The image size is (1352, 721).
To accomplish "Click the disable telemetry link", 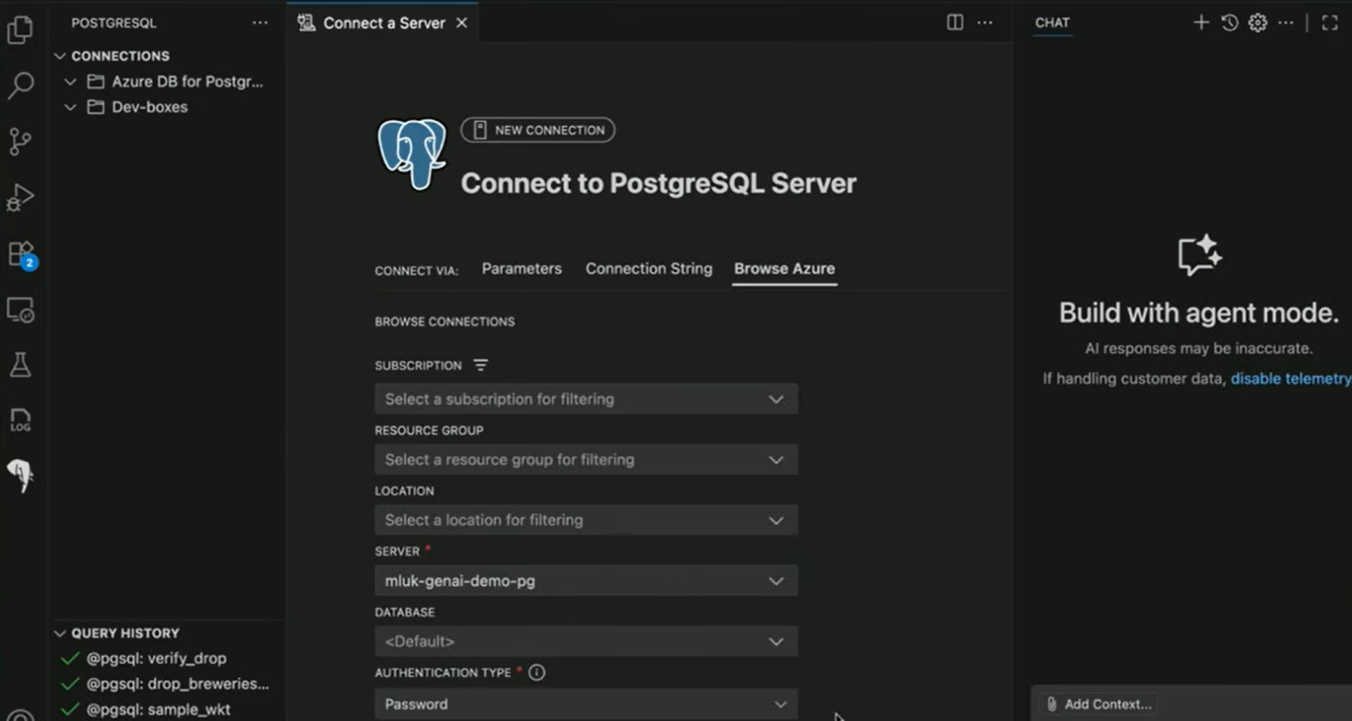I will point(1291,379).
